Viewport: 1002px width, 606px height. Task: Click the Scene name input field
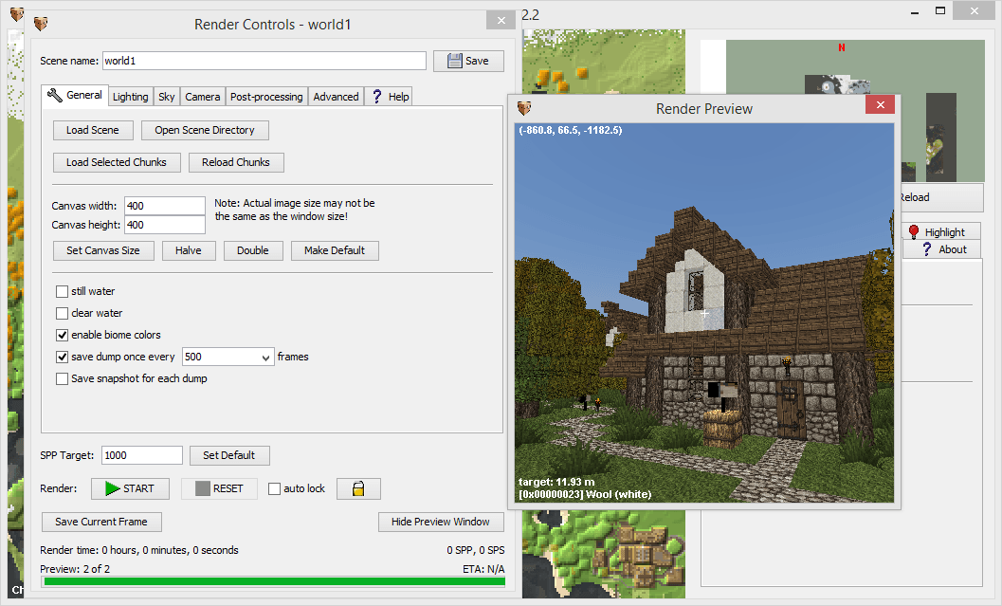264,61
